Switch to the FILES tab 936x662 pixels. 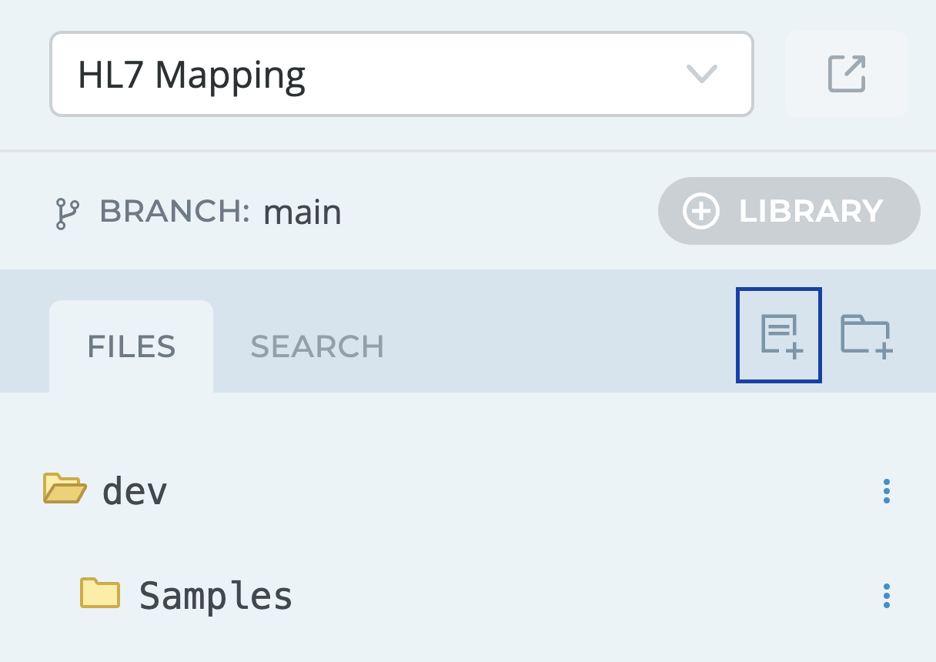(x=131, y=347)
